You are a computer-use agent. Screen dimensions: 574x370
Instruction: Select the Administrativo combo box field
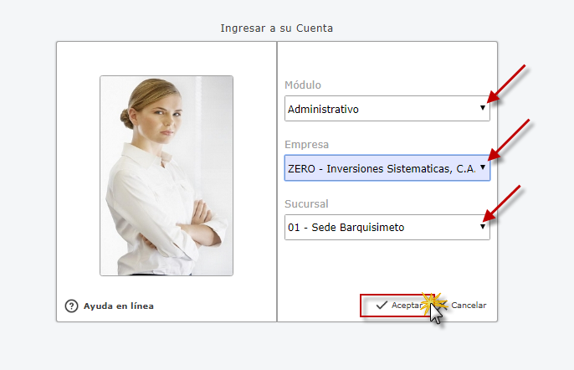381,109
